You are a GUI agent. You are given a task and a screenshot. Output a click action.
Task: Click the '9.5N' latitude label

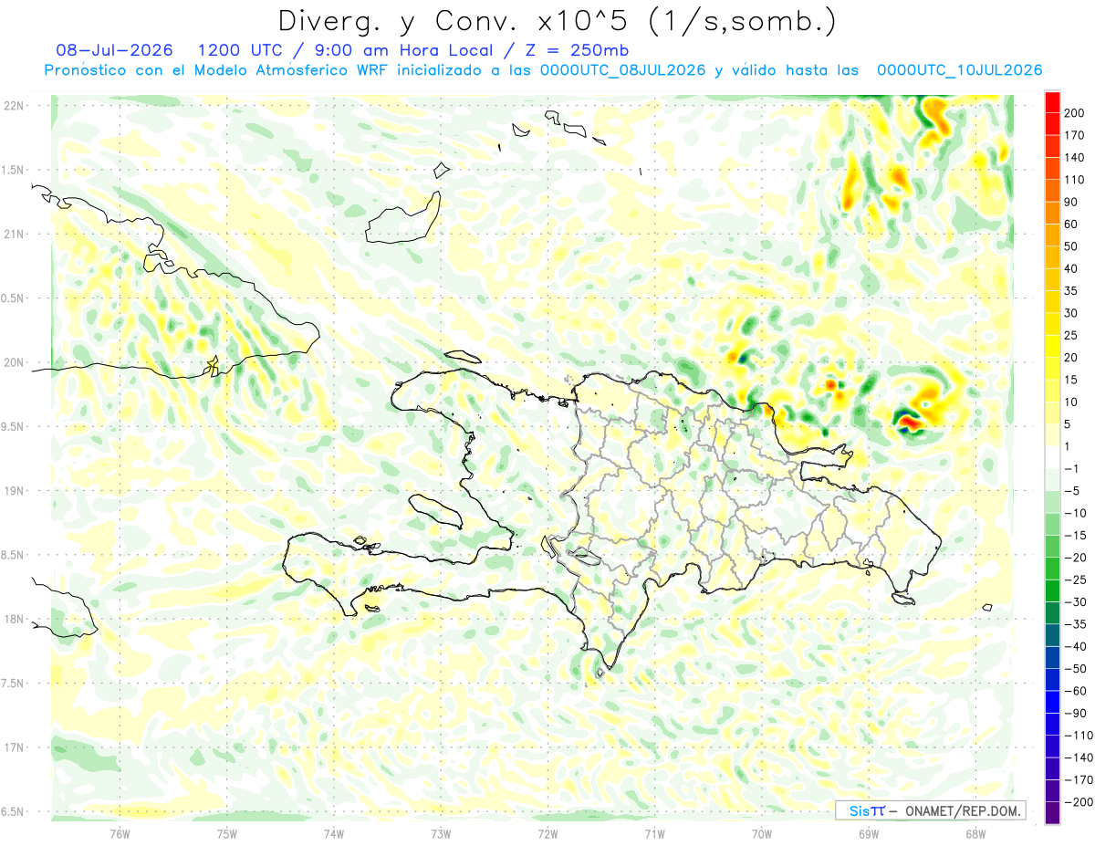[14, 426]
